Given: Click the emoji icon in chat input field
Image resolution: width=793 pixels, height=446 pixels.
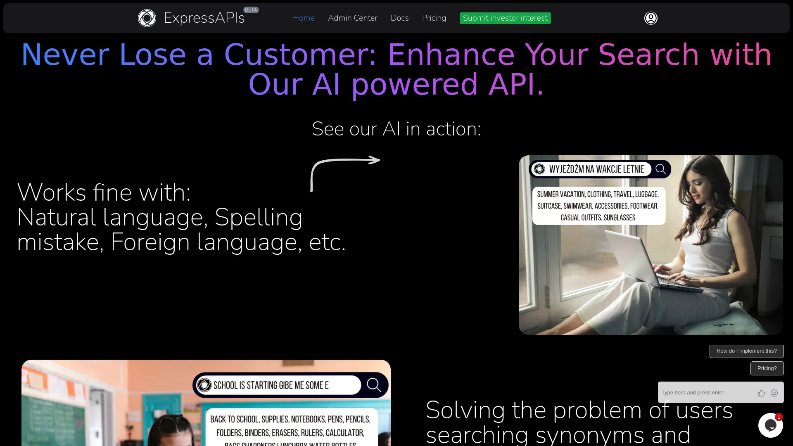Looking at the screenshot, I should pyautogui.click(x=774, y=393).
